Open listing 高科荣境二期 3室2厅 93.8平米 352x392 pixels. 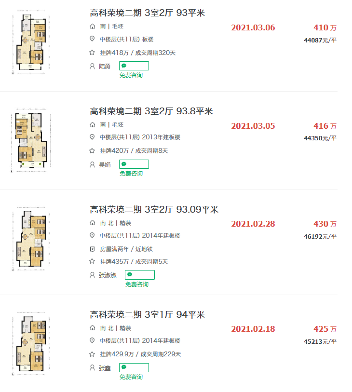151,111
